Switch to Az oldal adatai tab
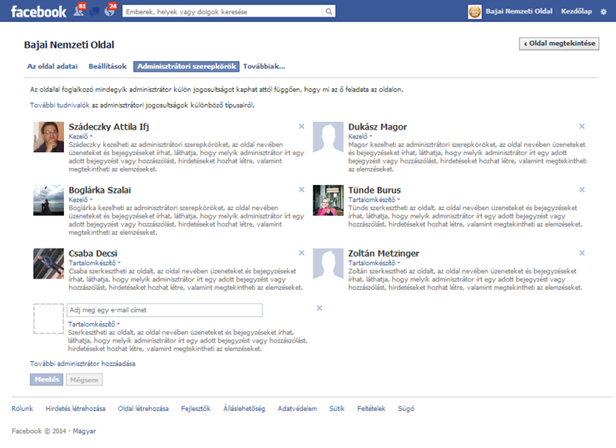Image resolution: width=616 pixels, height=448 pixels. pos(52,66)
